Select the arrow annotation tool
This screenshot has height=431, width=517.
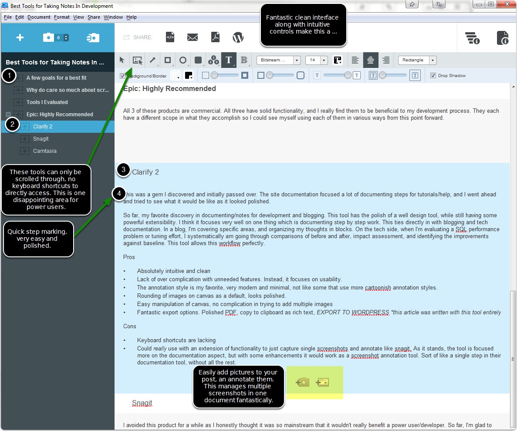point(152,60)
